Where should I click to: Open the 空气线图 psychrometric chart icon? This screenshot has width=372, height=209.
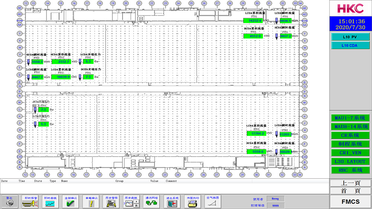213,203
